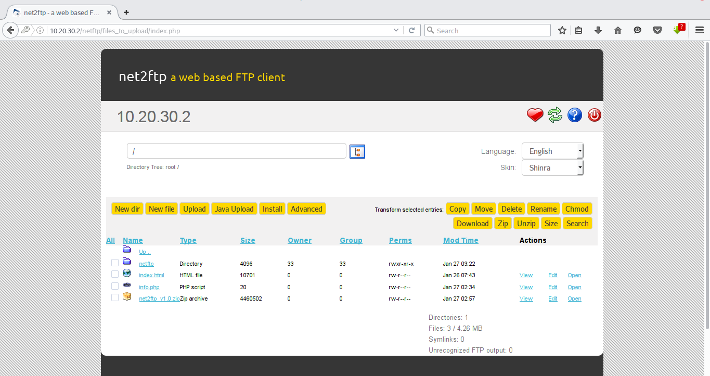Check the checkbox next to info.php
Screen dimensions: 710x376
[114, 286]
